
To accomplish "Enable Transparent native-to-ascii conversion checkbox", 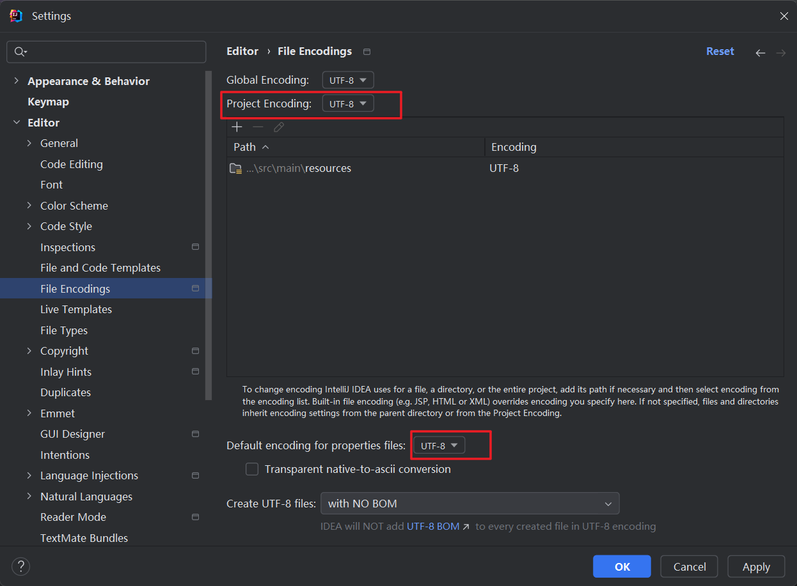I will (x=252, y=469).
